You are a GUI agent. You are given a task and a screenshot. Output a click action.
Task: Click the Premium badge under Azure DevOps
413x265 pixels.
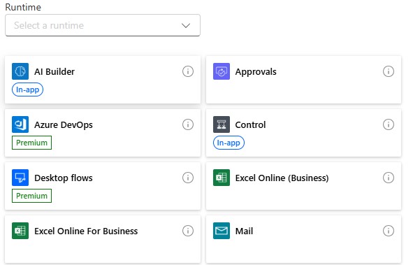tap(31, 143)
